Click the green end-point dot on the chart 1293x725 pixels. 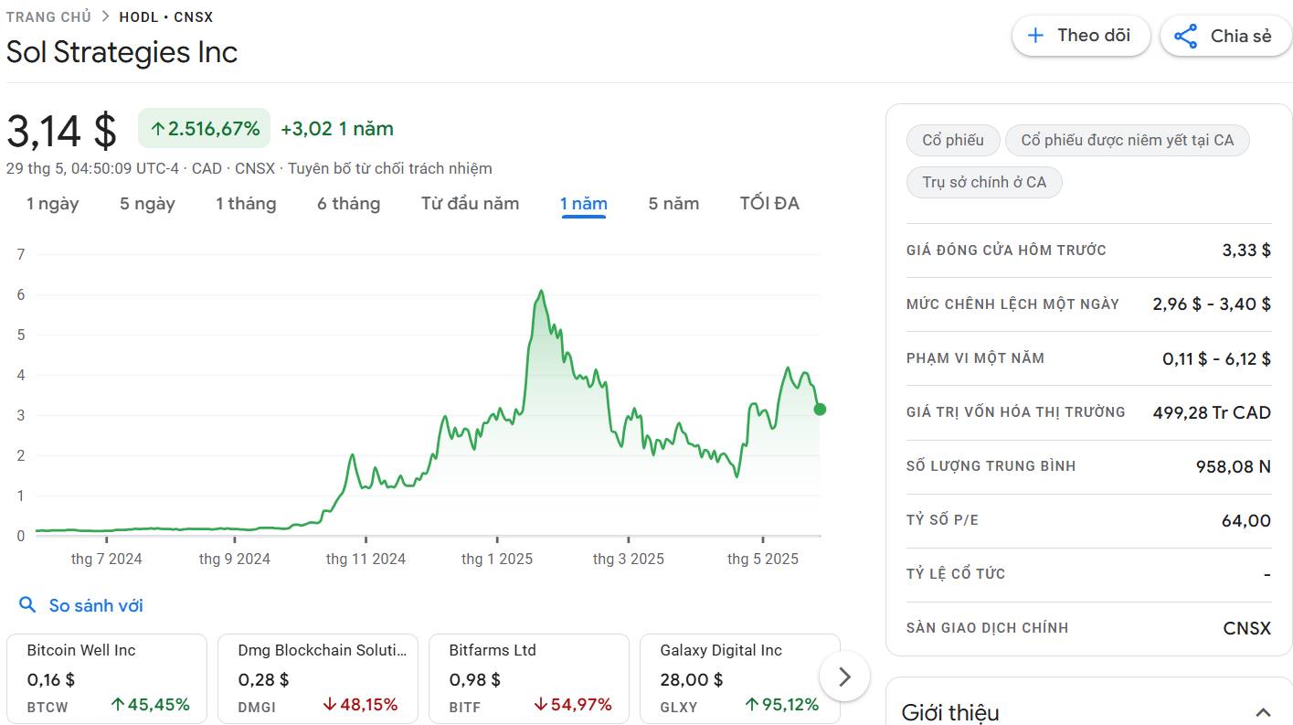(x=820, y=409)
